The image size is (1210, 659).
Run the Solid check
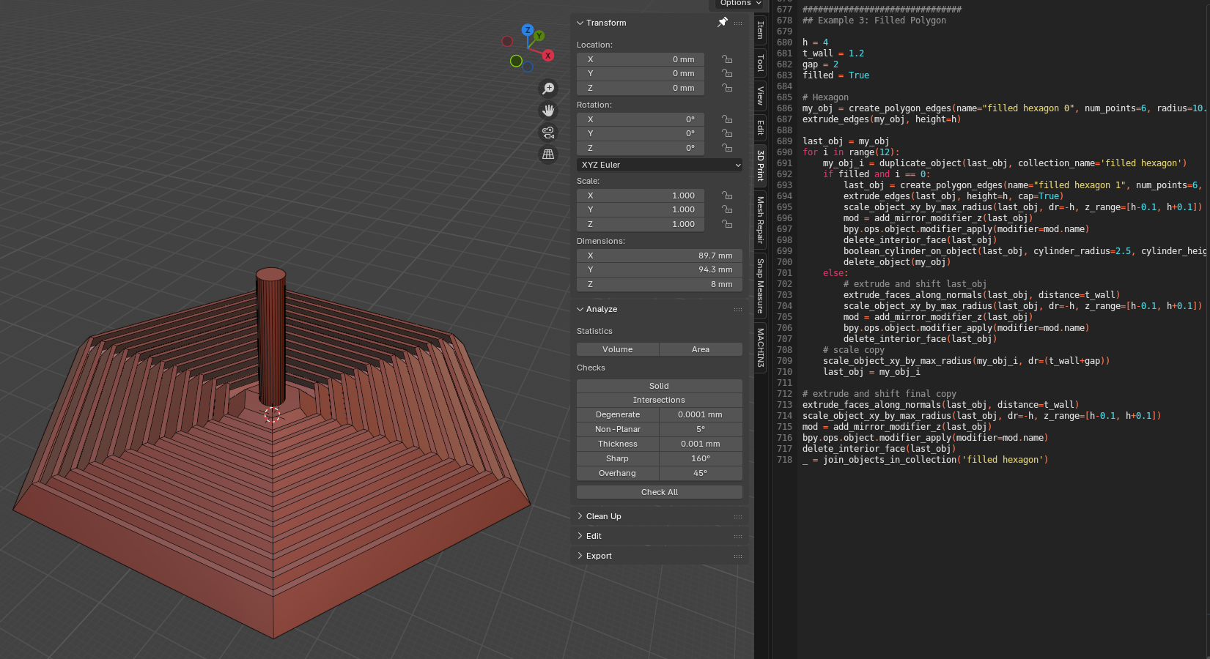coord(660,386)
